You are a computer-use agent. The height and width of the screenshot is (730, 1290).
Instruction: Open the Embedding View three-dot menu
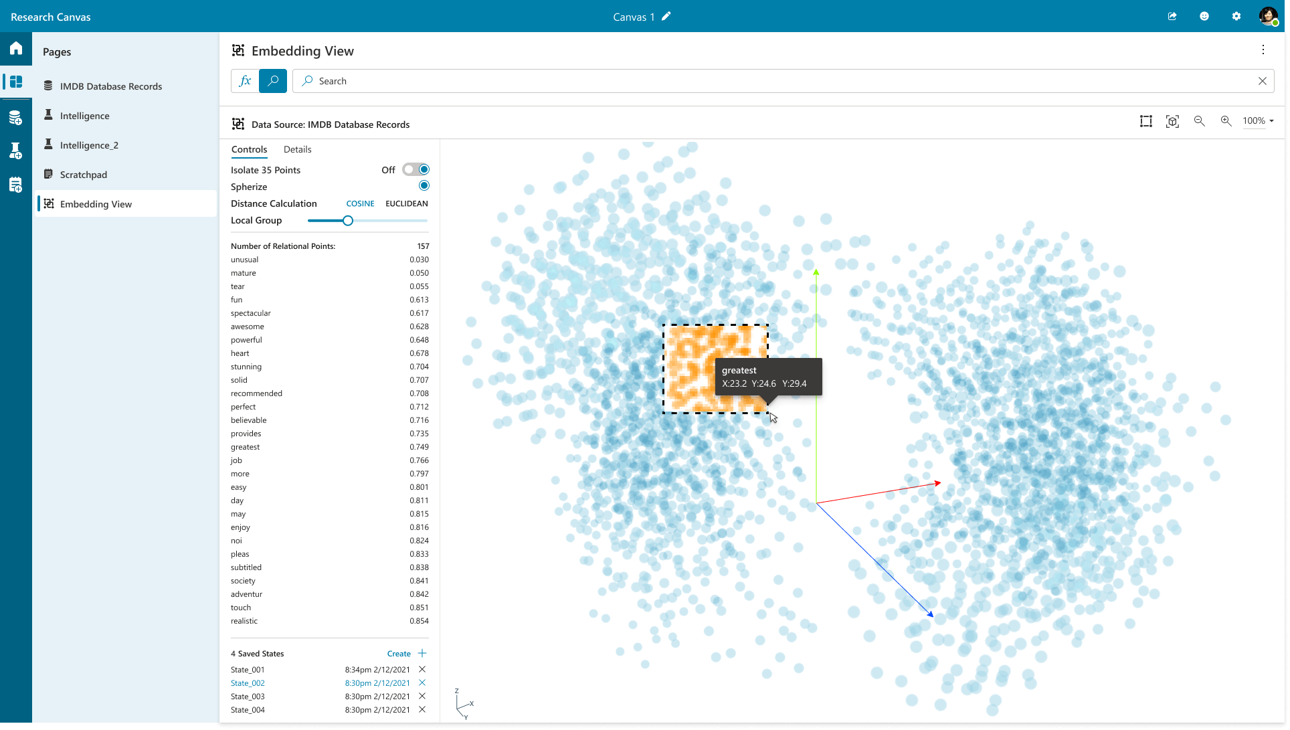[x=1263, y=50]
